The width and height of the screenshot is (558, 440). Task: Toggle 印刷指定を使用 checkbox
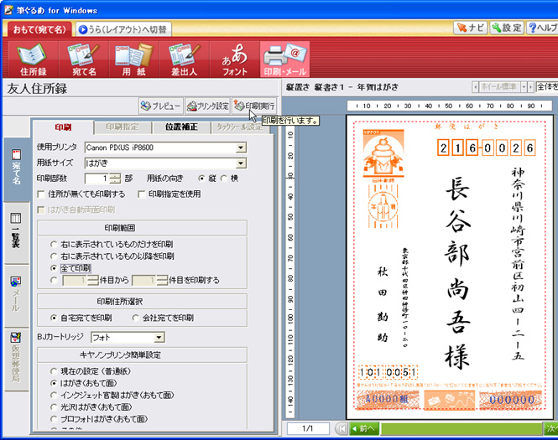[x=142, y=194]
